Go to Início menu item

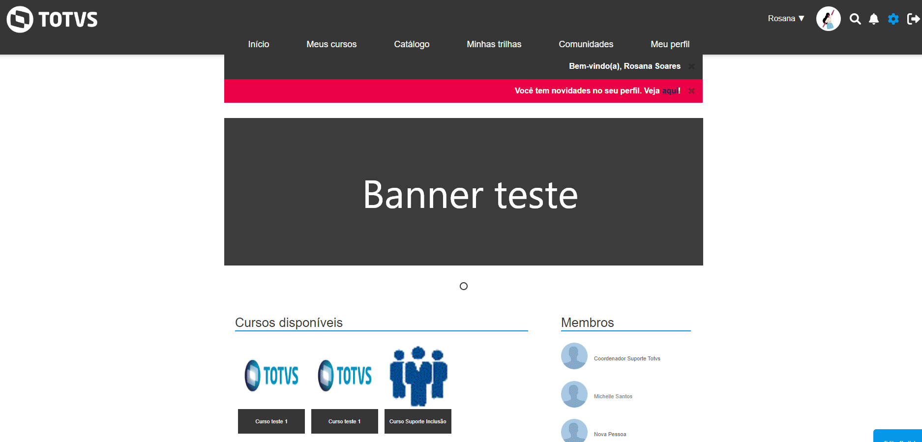click(x=259, y=44)
